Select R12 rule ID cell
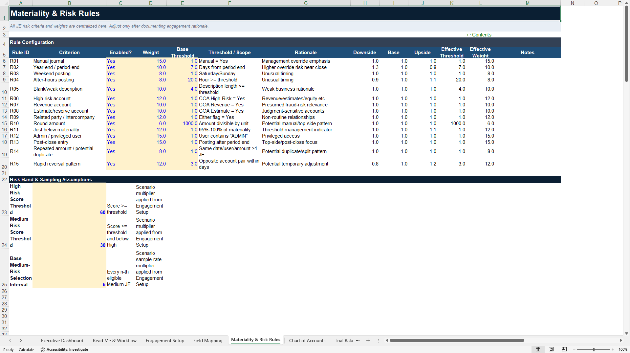Screen dimensions: 630x353 click(21, 136)
